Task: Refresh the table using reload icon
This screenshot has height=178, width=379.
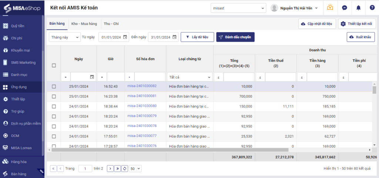Action: point(124,169)
